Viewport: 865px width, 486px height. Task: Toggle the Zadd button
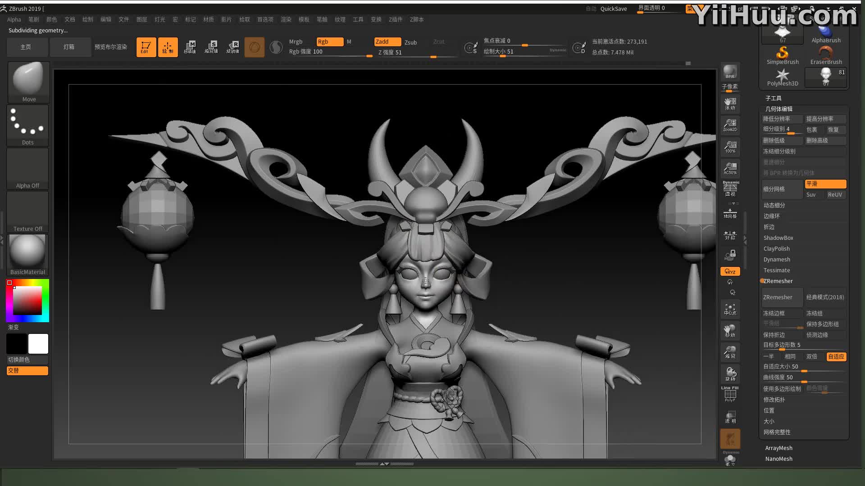pos(387,42)
